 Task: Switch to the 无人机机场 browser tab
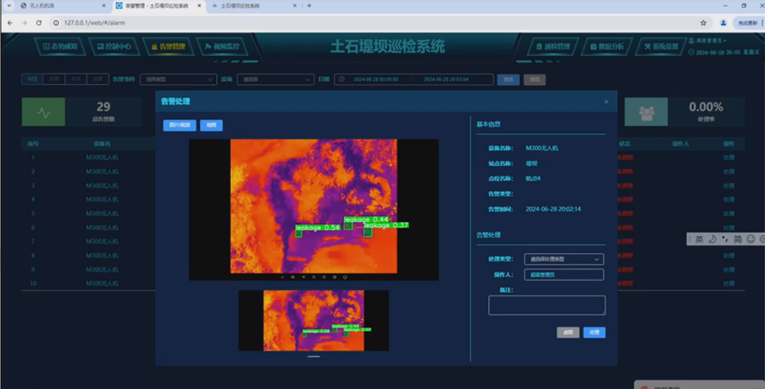tap(61, 6)
